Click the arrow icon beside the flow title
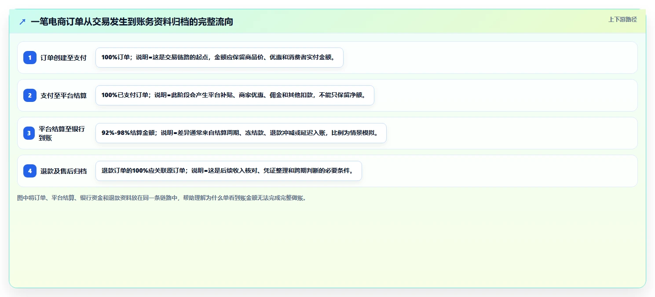This screenshot has height=297, width=655. coord(22,22)
